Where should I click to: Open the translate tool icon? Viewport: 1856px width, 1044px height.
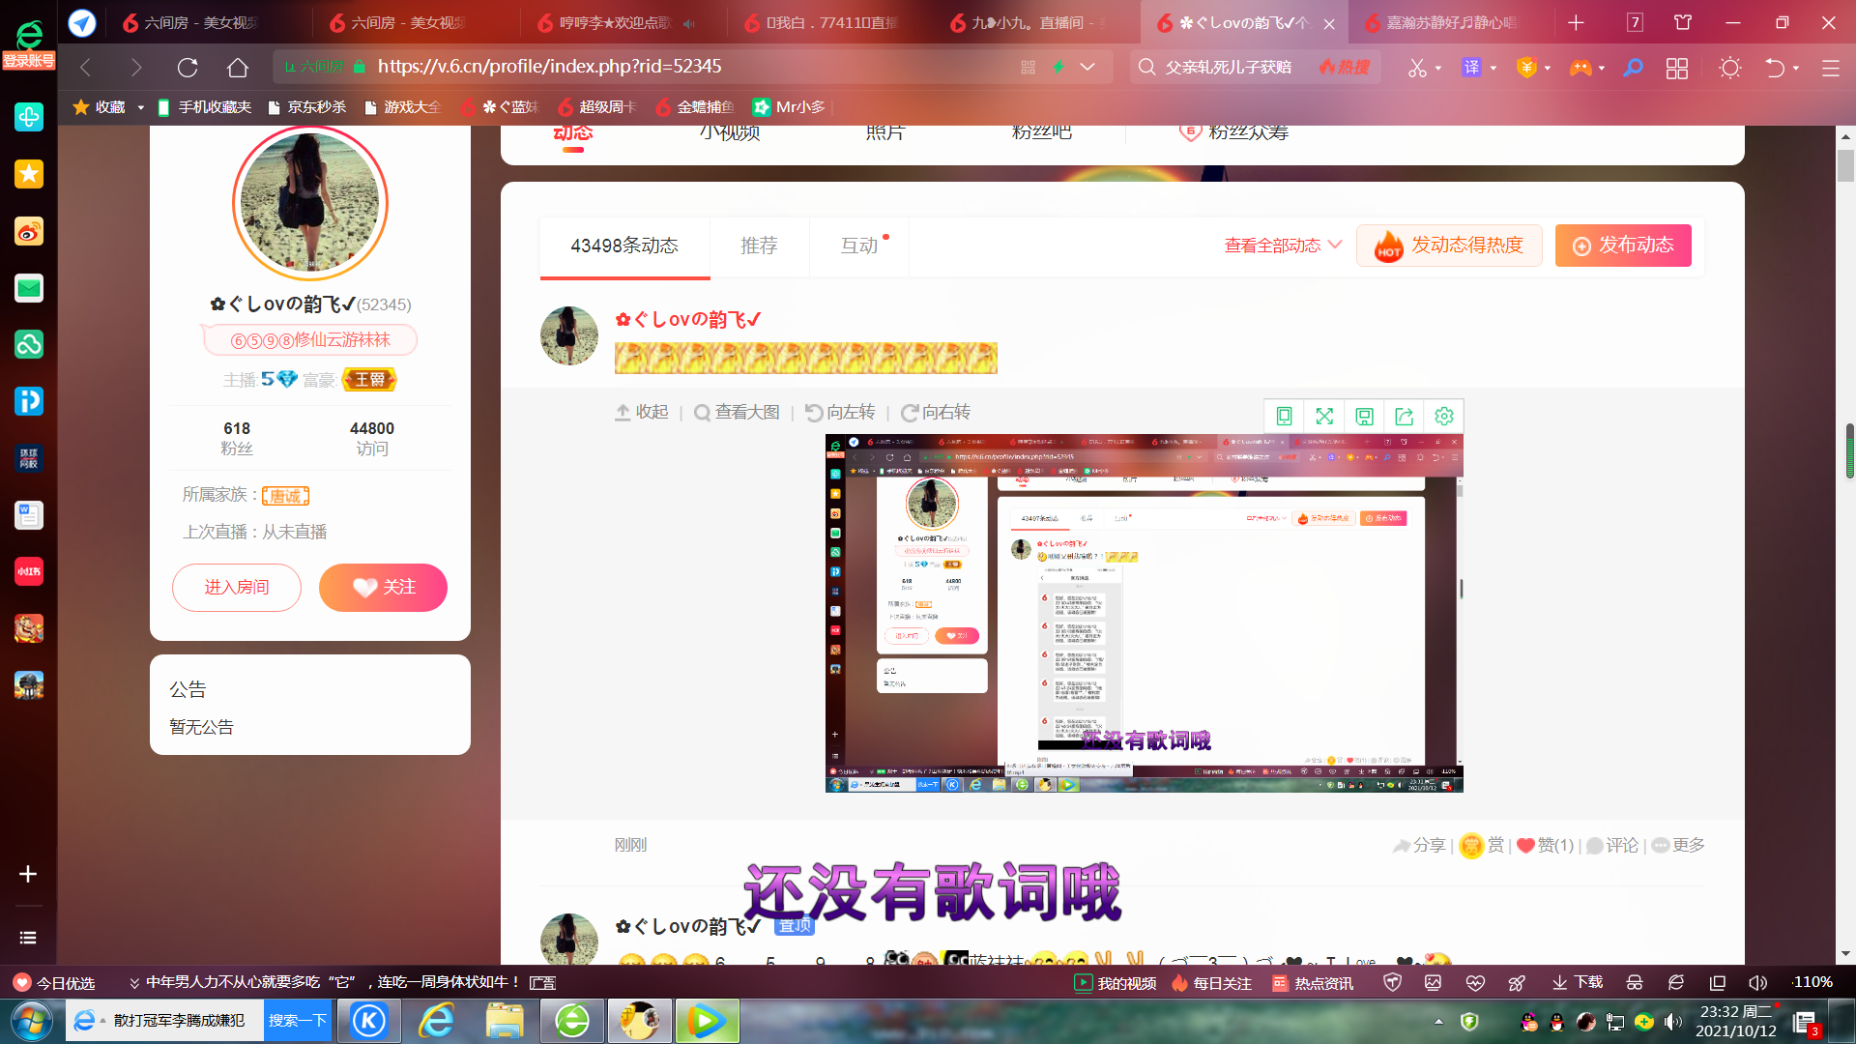pos(1471,67)
